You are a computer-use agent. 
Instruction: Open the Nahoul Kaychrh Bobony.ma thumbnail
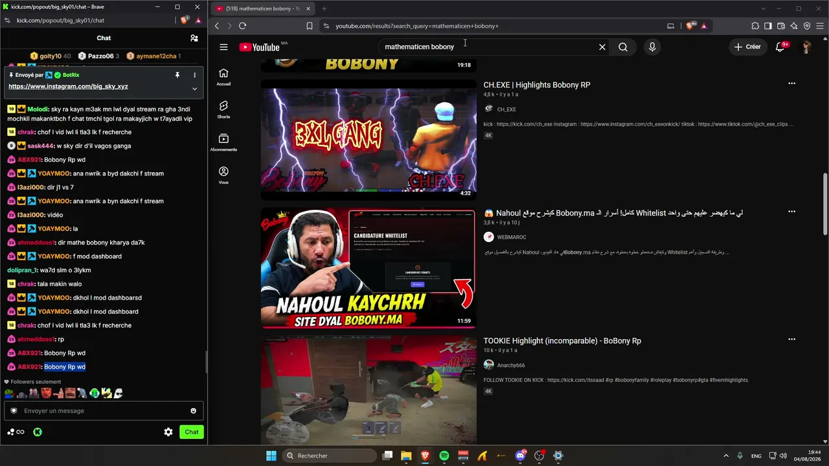(x=369, y=268)
